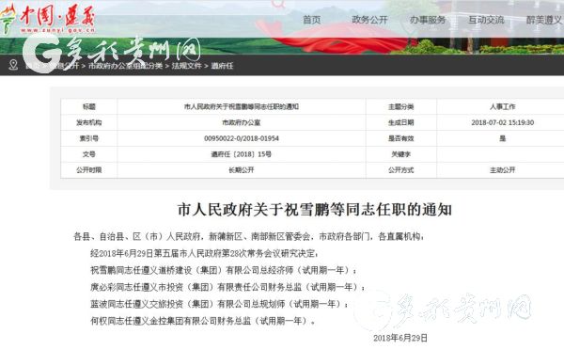Screen dimensions: 564x350
Task: Click the document number 遵府任〔2018〕15号
Action: pyautogui.click(x=242, y=154)
